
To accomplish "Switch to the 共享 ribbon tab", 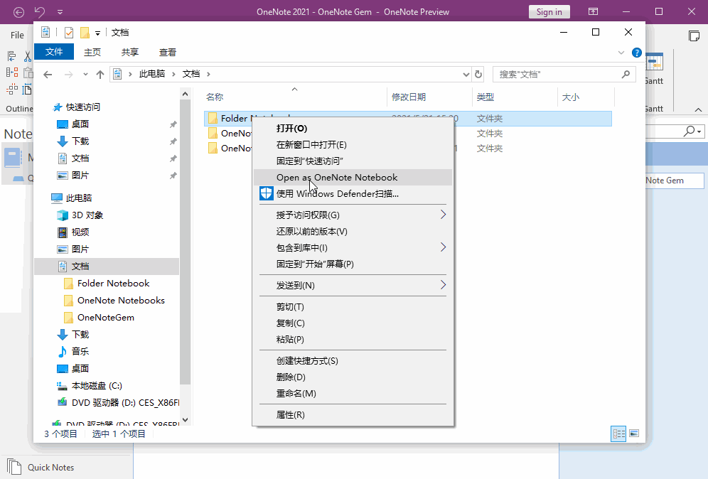I will (x=130, y=53).
